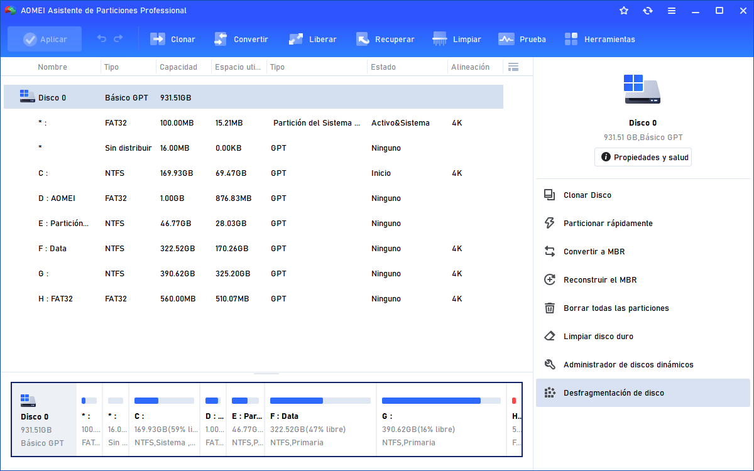Select the H : FAT32 partition row
Viewport: 754px width, 471px height.
pos(253,299)
